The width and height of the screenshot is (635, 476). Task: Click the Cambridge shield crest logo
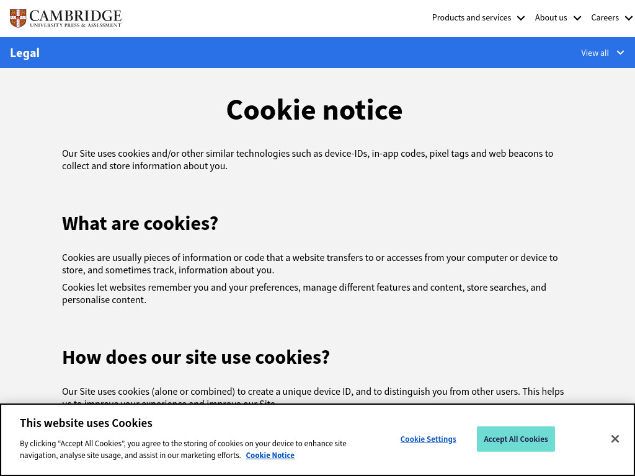pos(18,18)
